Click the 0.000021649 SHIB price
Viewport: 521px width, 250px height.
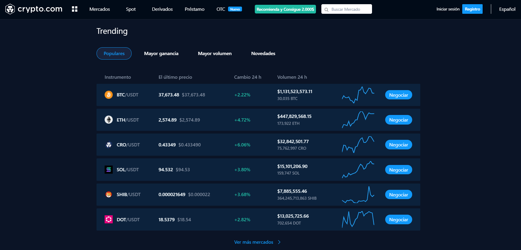(172, 195)
